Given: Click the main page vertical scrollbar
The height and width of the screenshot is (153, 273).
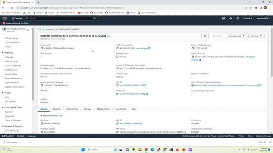Looking at the screenshot, I should pyautogui.click(x=272, y=52).
